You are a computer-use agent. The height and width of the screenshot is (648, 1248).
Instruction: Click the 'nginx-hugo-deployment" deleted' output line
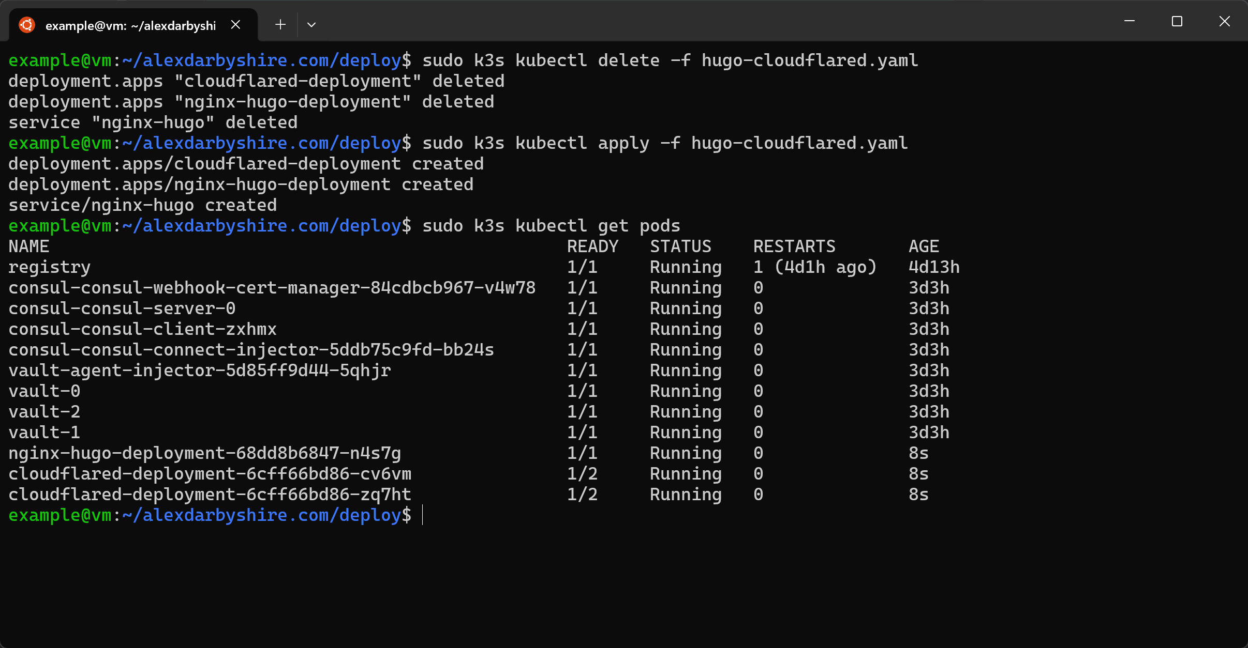(x=251, y=102)
